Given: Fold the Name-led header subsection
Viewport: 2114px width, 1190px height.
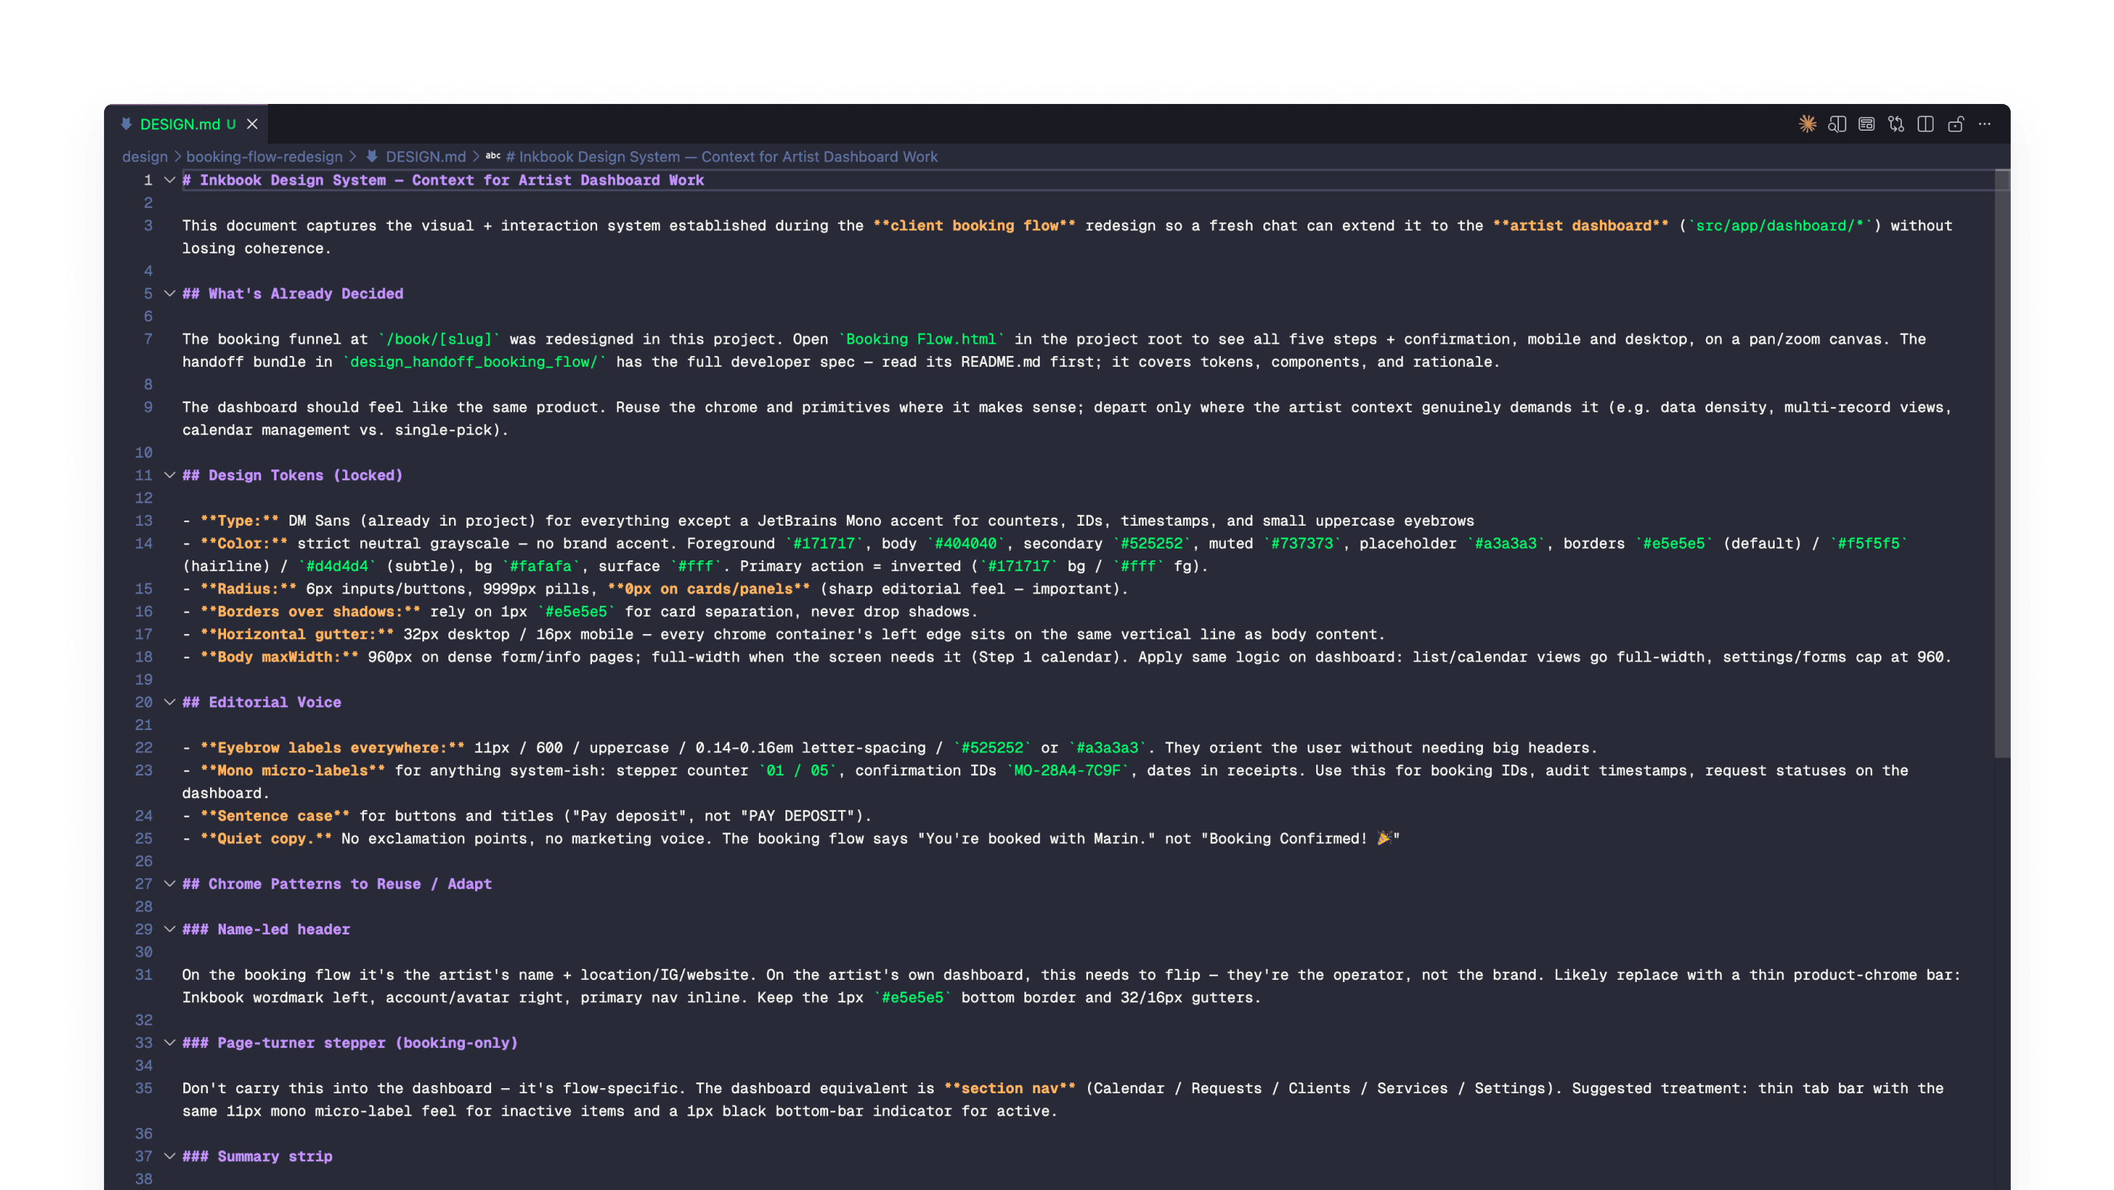Looking at the screenshot, I should [x=169, y=929].
